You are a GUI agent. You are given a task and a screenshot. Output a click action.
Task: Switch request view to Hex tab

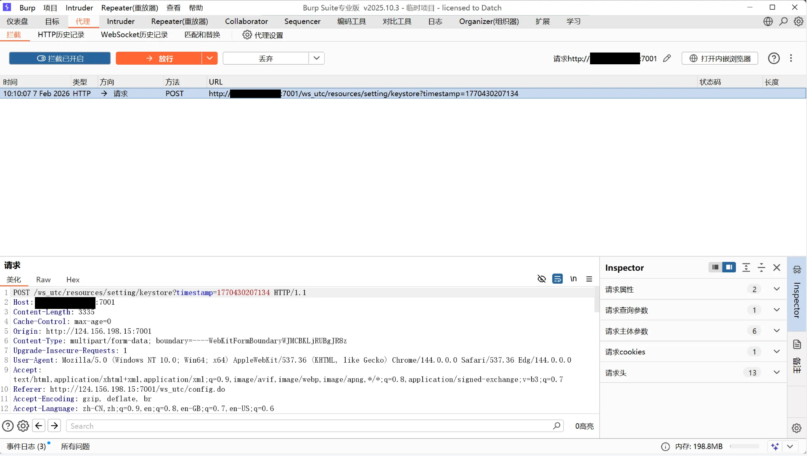[73, 279]
